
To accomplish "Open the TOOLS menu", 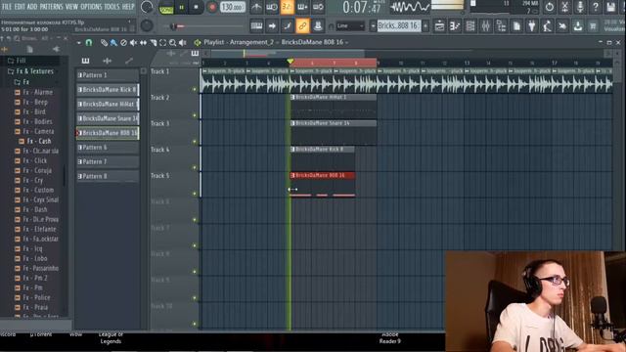I will coord(112,7).
